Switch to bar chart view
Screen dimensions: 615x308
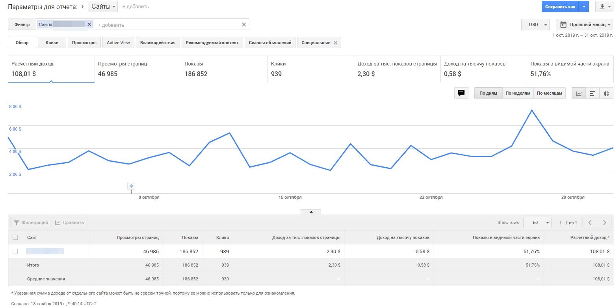coord(592,93)
